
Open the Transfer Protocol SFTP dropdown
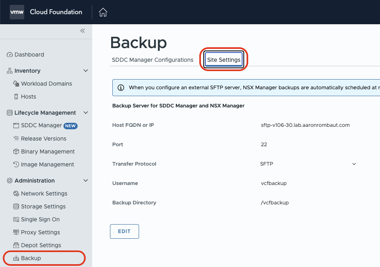(308, 164)
